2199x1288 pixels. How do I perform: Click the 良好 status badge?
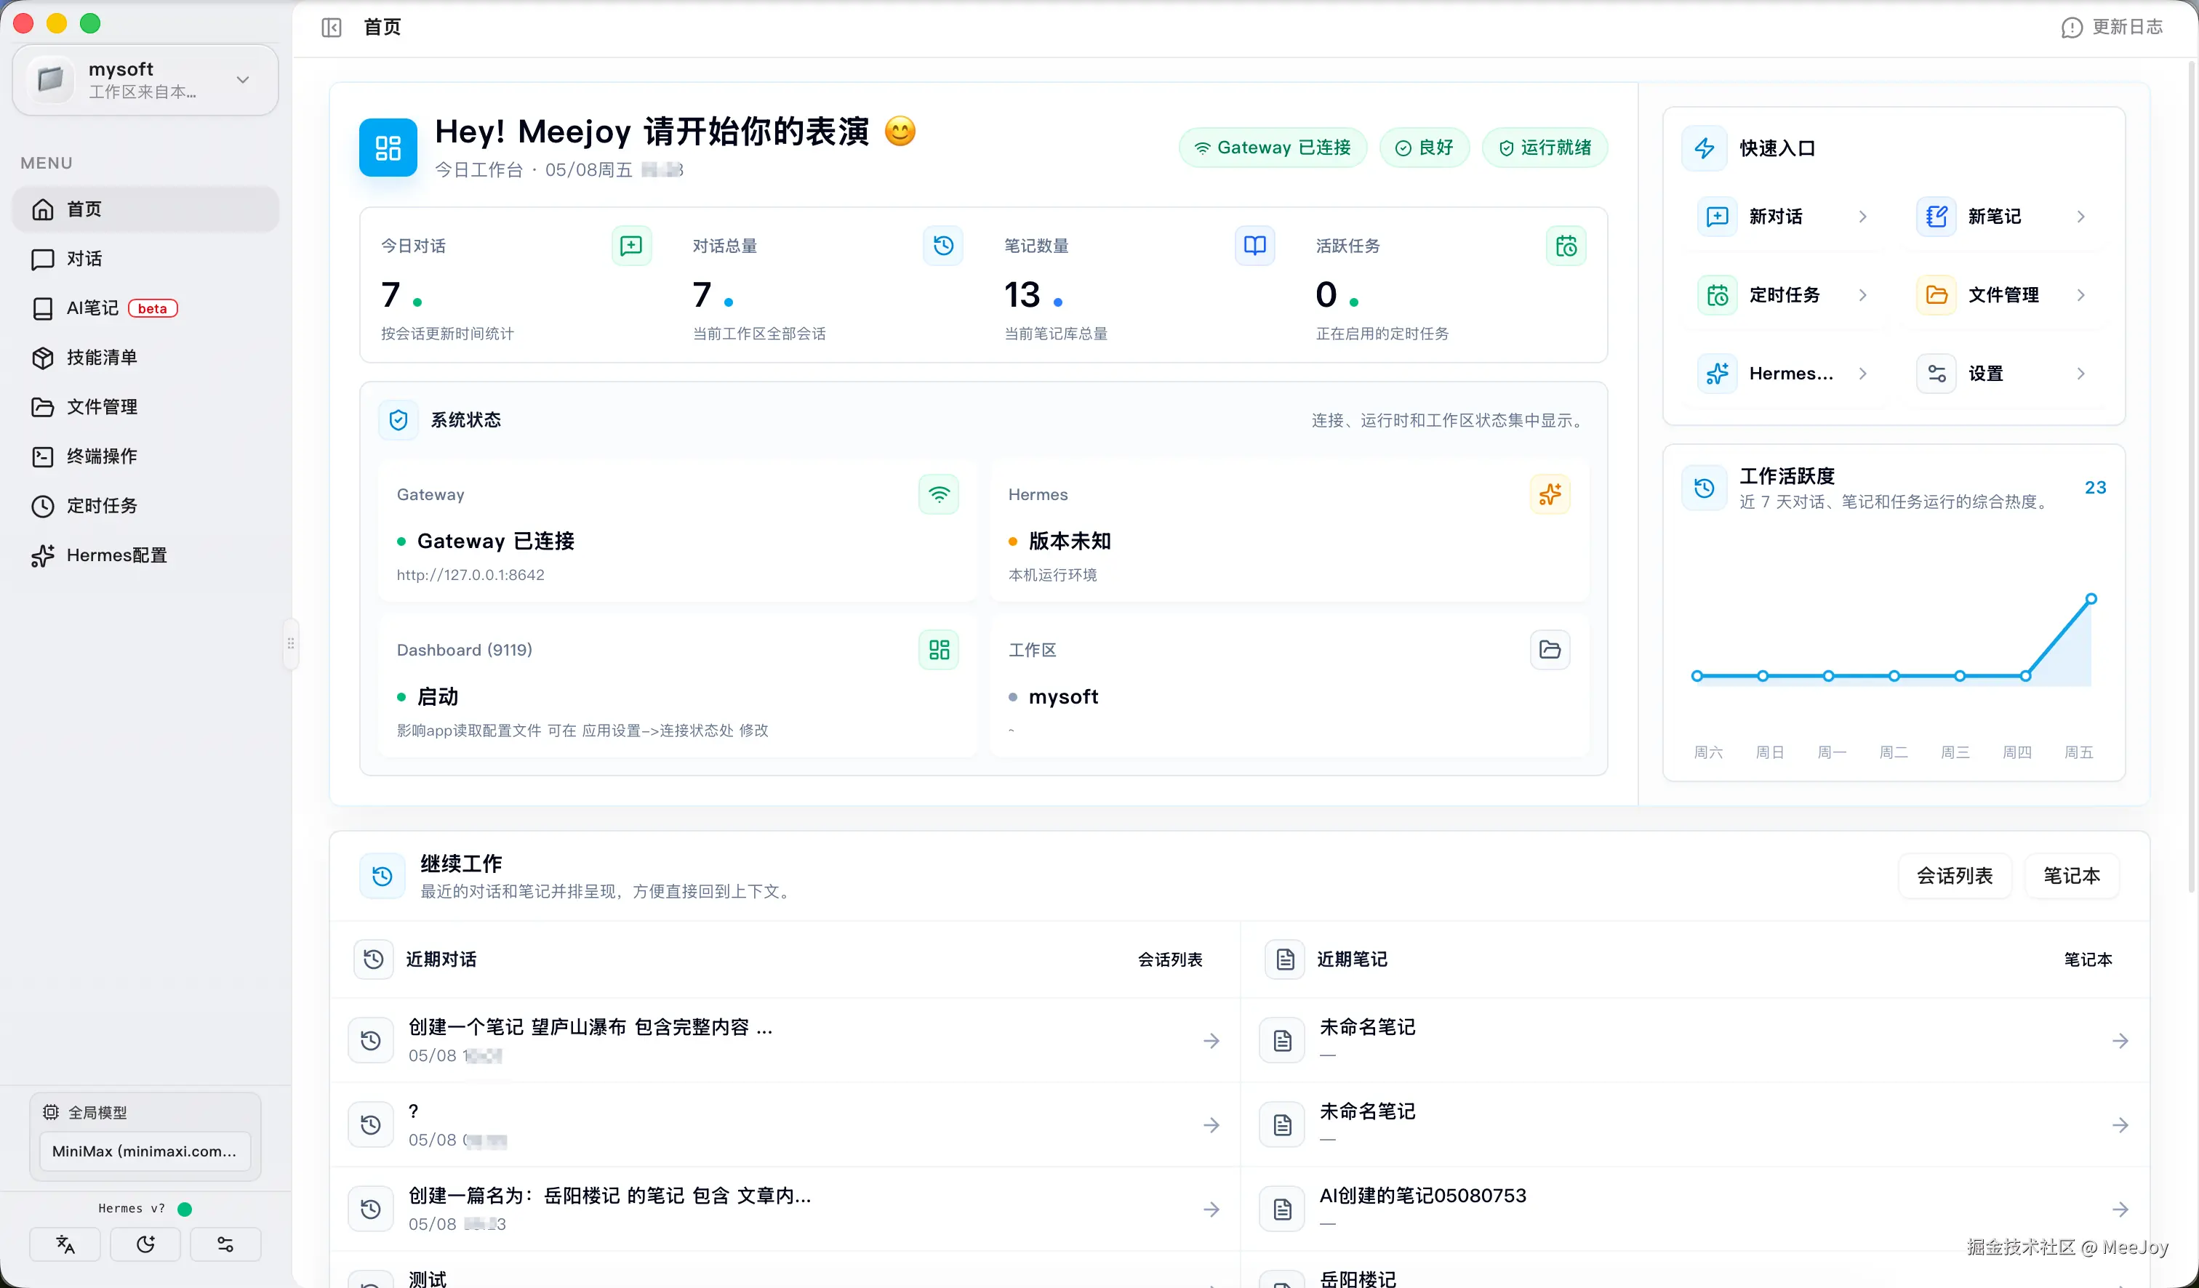coord(1424,148)
